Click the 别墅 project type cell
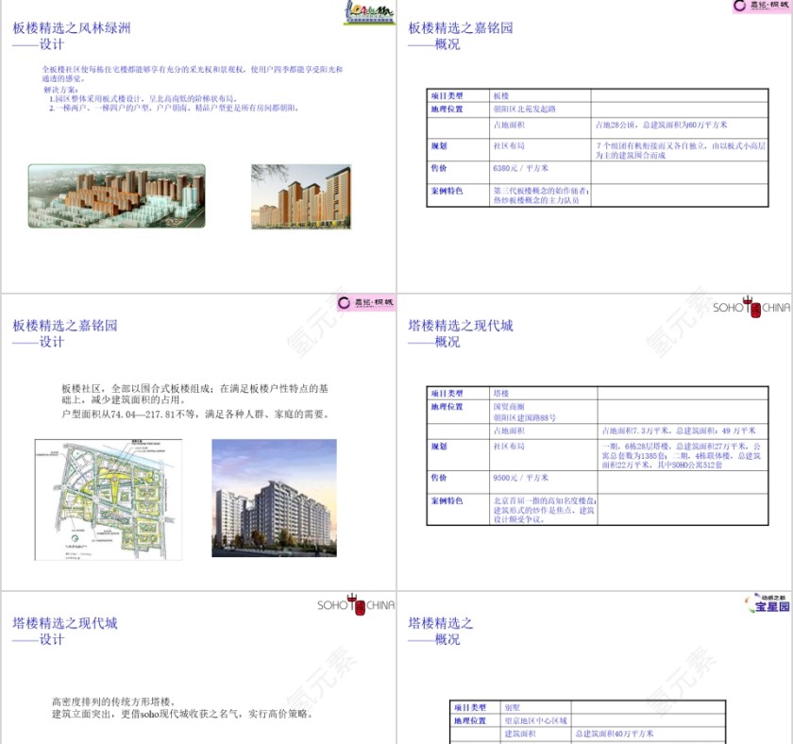 click(x=513, y=707)
